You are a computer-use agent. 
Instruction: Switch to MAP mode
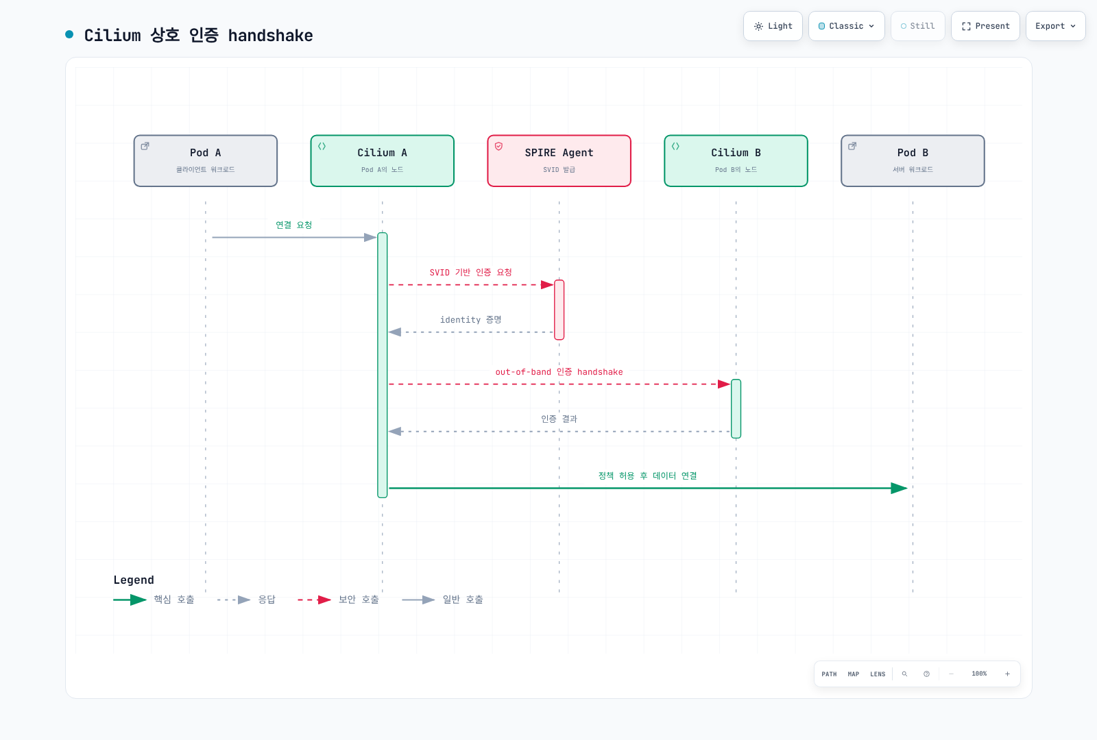(x=854, y=674)
